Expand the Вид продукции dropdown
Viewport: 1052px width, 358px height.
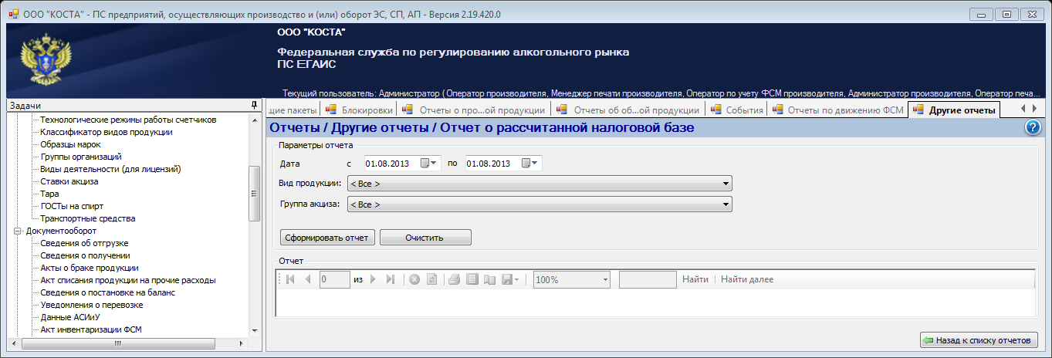(726, 184)
